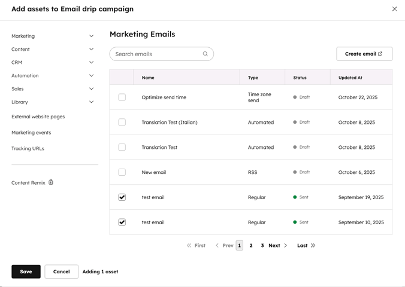
Task: Select the Translation Test (Italian) checkbox
Action: 122,122
